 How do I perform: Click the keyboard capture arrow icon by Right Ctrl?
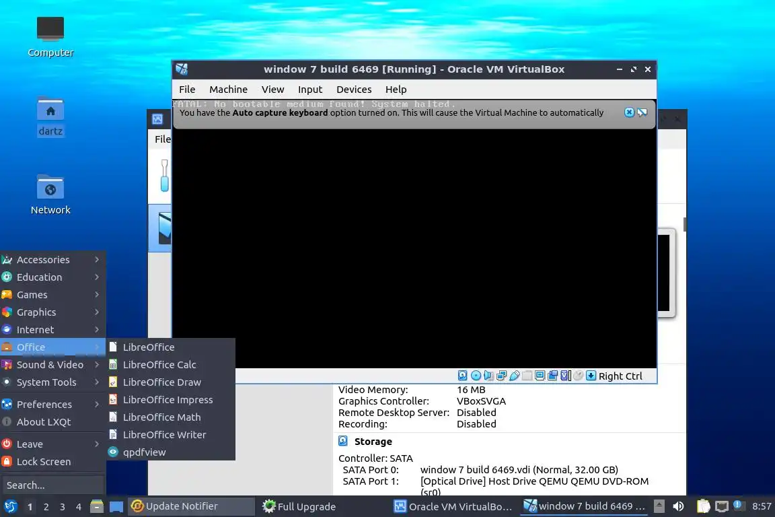[591, 376]
